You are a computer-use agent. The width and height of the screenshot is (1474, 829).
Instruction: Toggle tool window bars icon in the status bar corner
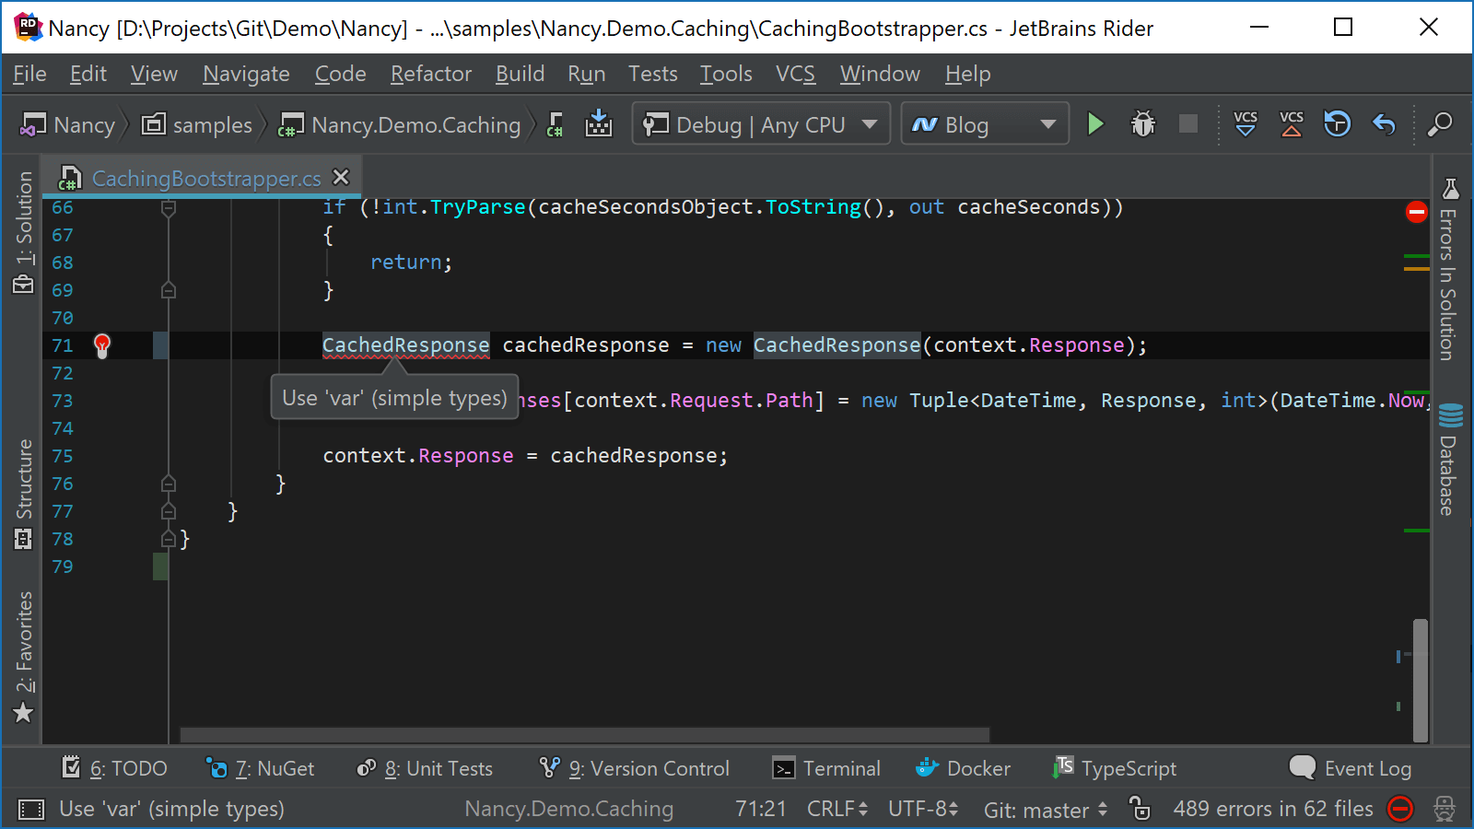click(31, 810)
